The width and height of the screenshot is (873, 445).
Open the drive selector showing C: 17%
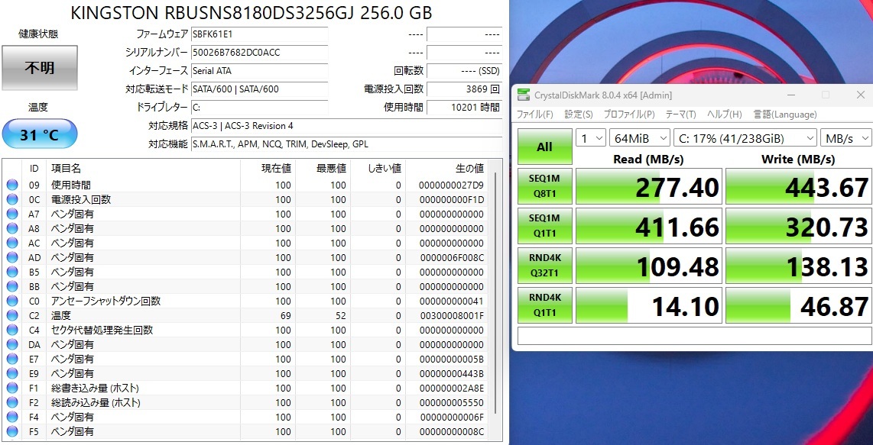pos(745,138)
